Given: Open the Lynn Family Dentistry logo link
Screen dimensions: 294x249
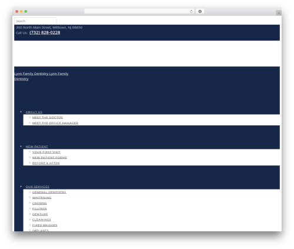Looking at the screenshot, I should 41,76.
